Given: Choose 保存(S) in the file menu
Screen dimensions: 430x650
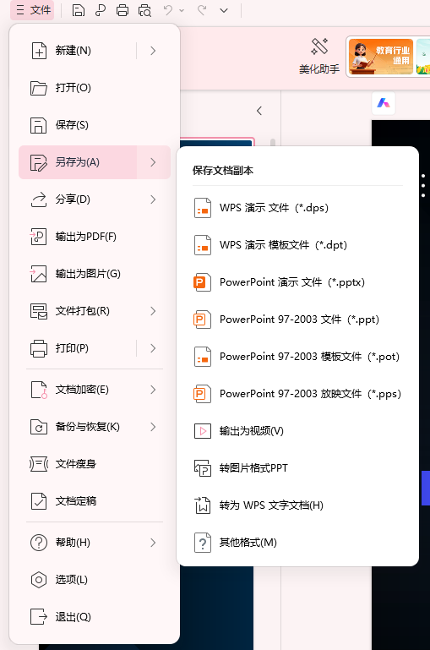Looking at the screenshot, I should 95,125.
